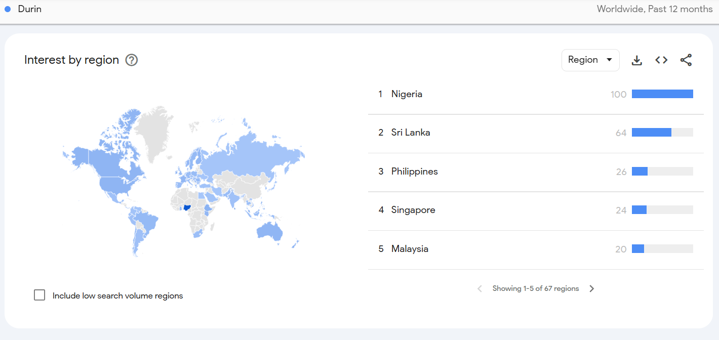Click the Malaysia interest bar

point(662,249)
